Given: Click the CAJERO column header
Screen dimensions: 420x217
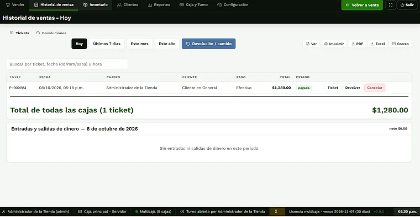Looking at the screenshot, I should click(113, 77).
